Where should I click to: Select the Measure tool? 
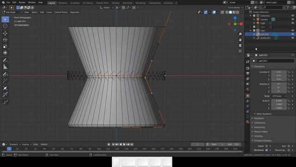5,67
